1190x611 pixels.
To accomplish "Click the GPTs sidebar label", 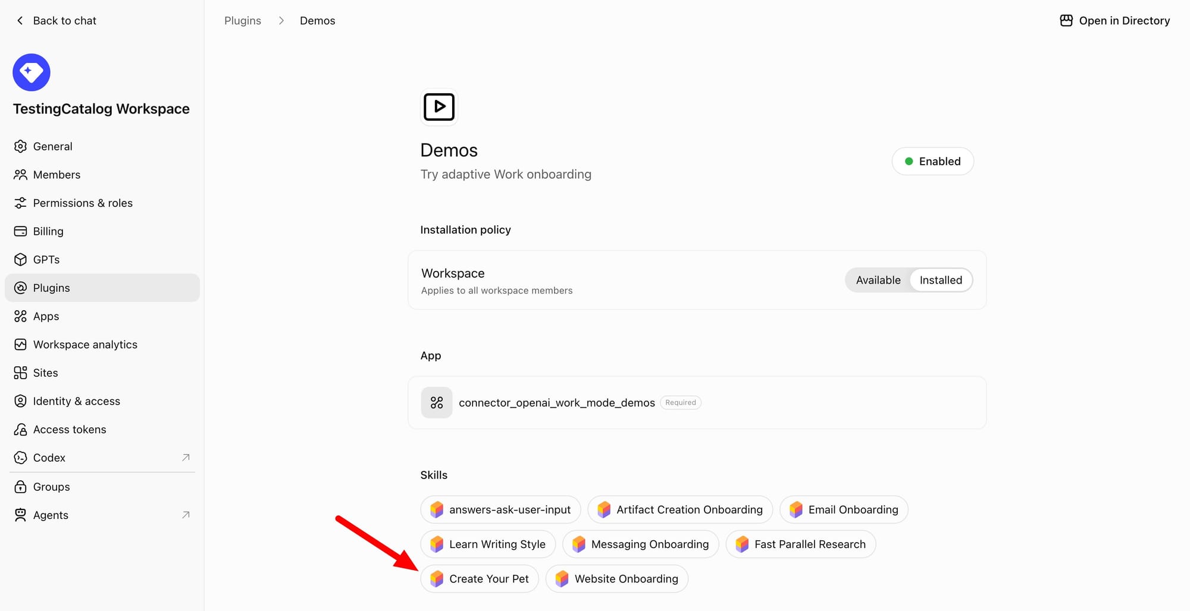I will click(46, 260).
